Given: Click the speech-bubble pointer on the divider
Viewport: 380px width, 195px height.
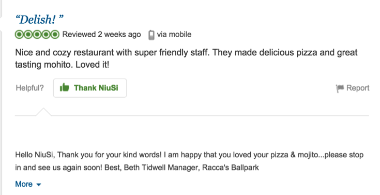Looking at the screenshot, I should click(43, 112).
